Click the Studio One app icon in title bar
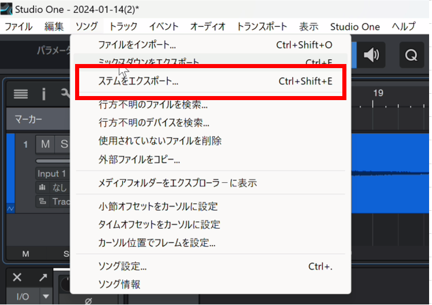 (x=6, y=9)
